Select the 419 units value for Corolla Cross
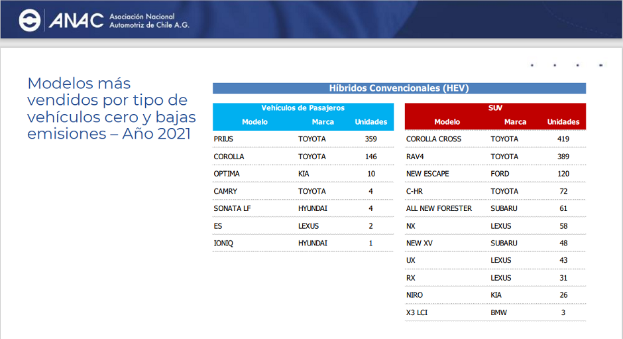The width and height of the screenshot is (623, 339). point(563,139)
